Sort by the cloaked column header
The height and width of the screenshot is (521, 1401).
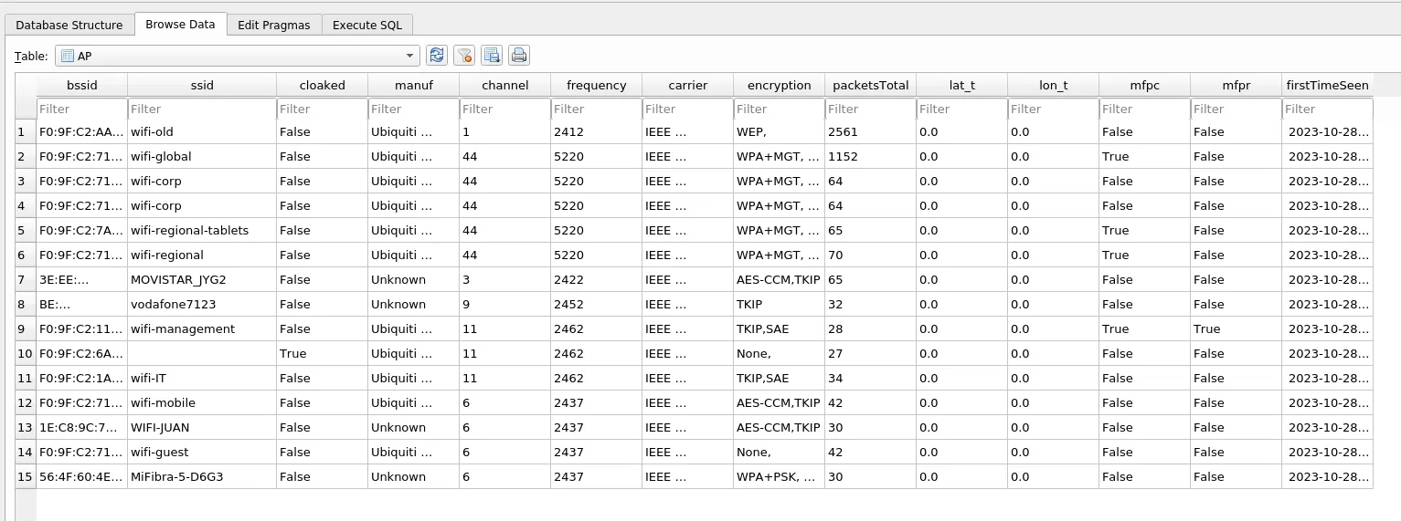tap(323, 85)
